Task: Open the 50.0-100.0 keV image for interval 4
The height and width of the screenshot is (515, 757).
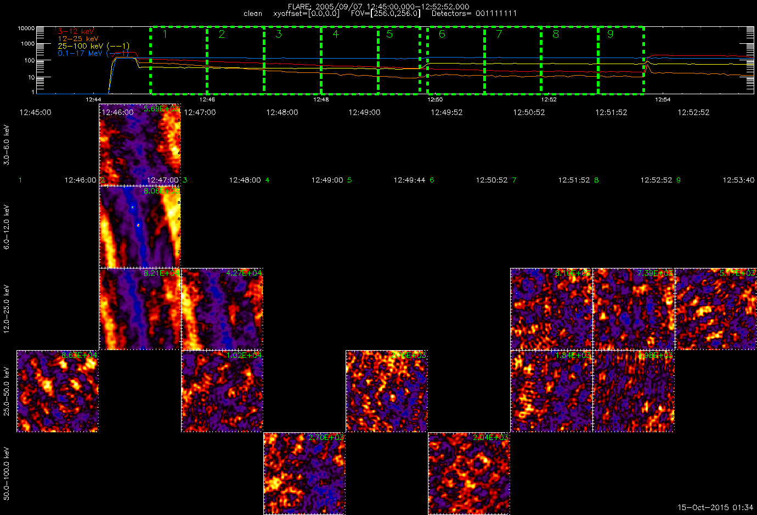Action: (304, 473)
